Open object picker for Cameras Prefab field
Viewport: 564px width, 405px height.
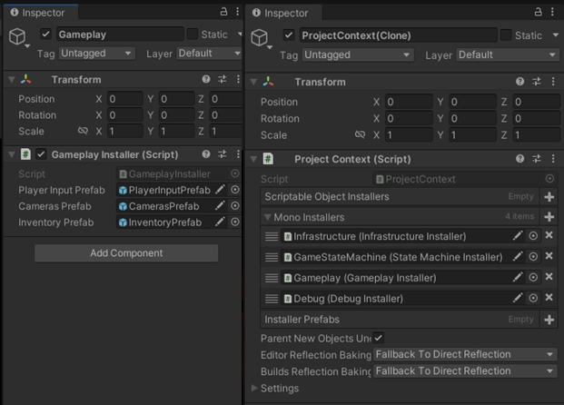click(x=235, y=206)
